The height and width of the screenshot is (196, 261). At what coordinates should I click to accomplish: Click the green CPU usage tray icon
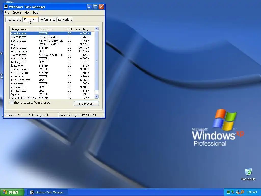[228, 192]
